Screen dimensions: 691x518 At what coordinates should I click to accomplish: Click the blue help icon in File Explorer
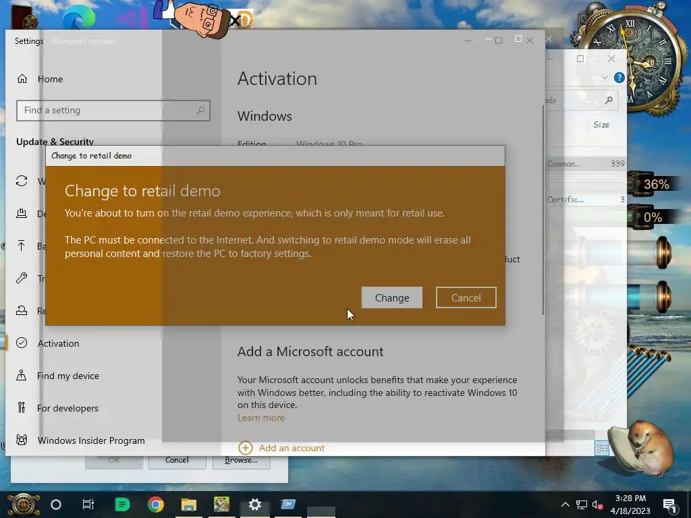pyautogui.click(x=619, y=78)
